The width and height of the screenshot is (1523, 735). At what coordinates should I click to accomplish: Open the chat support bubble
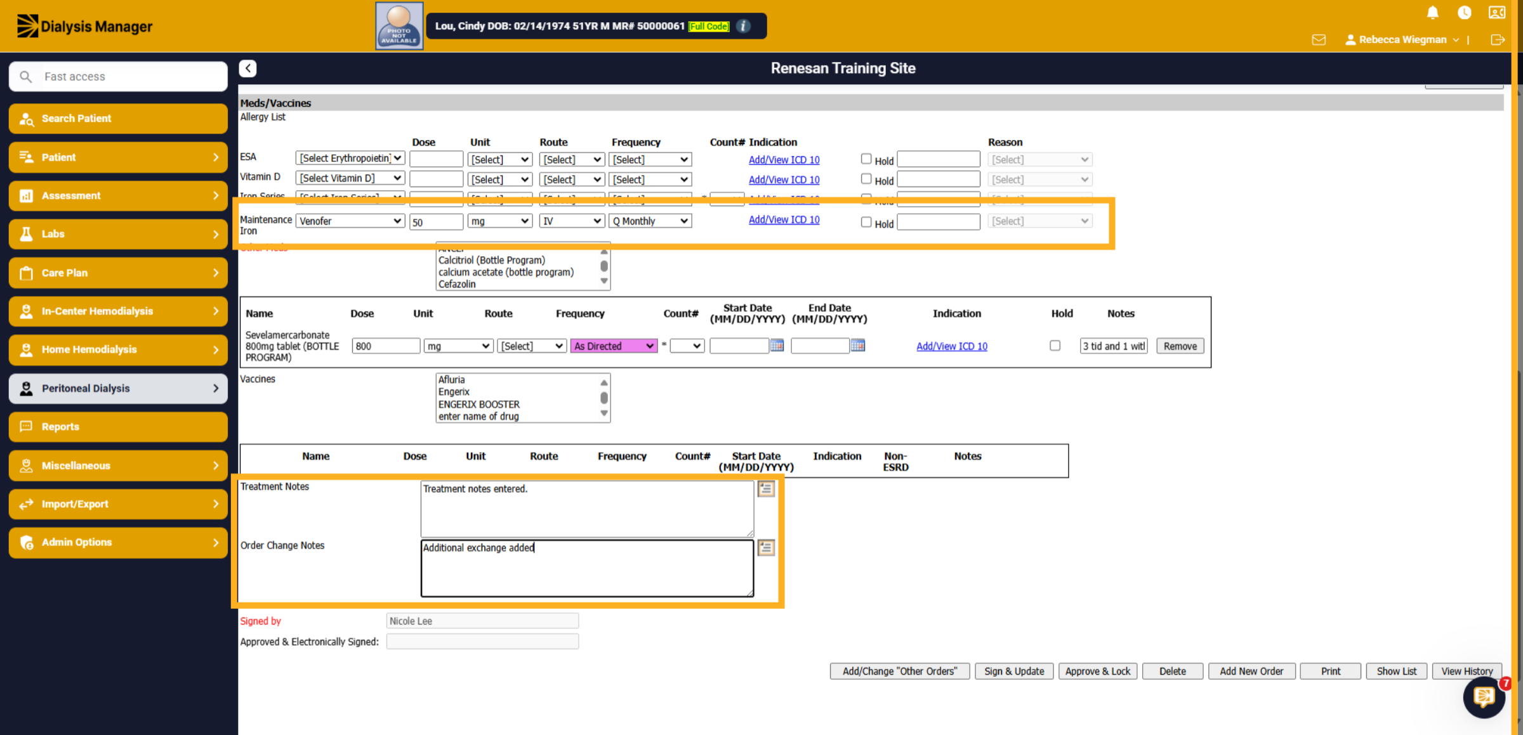point(1484,697)
